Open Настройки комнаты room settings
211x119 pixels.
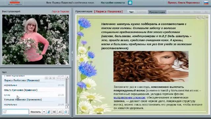coord(113,3)
